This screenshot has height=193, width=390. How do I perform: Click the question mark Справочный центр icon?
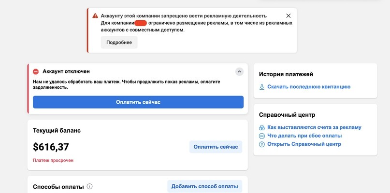[261, 144]
